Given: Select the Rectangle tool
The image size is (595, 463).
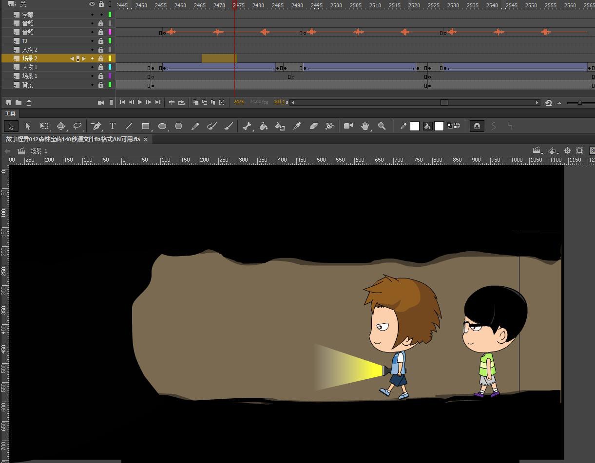Looking at the screenshot, I should coord(146,126).
